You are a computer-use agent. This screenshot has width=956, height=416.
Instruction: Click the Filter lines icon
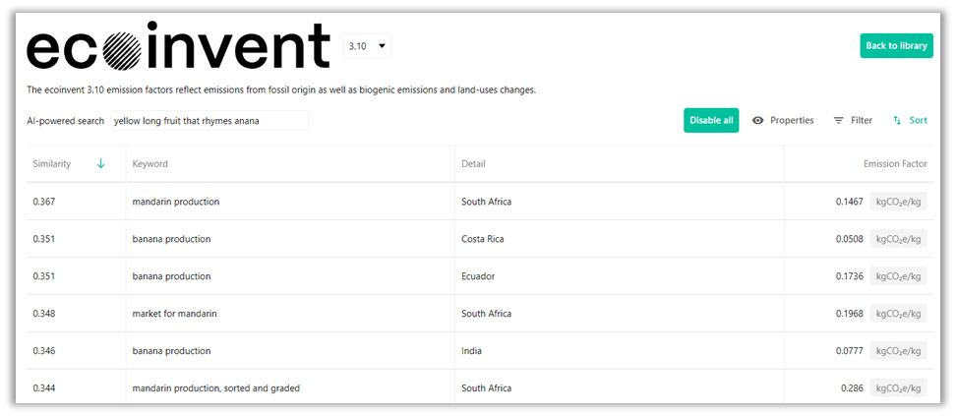[x=839, y=121]
